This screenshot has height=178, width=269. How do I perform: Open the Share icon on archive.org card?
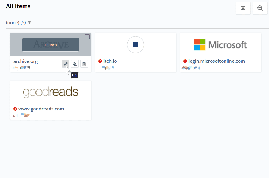(x=75, y=64)
